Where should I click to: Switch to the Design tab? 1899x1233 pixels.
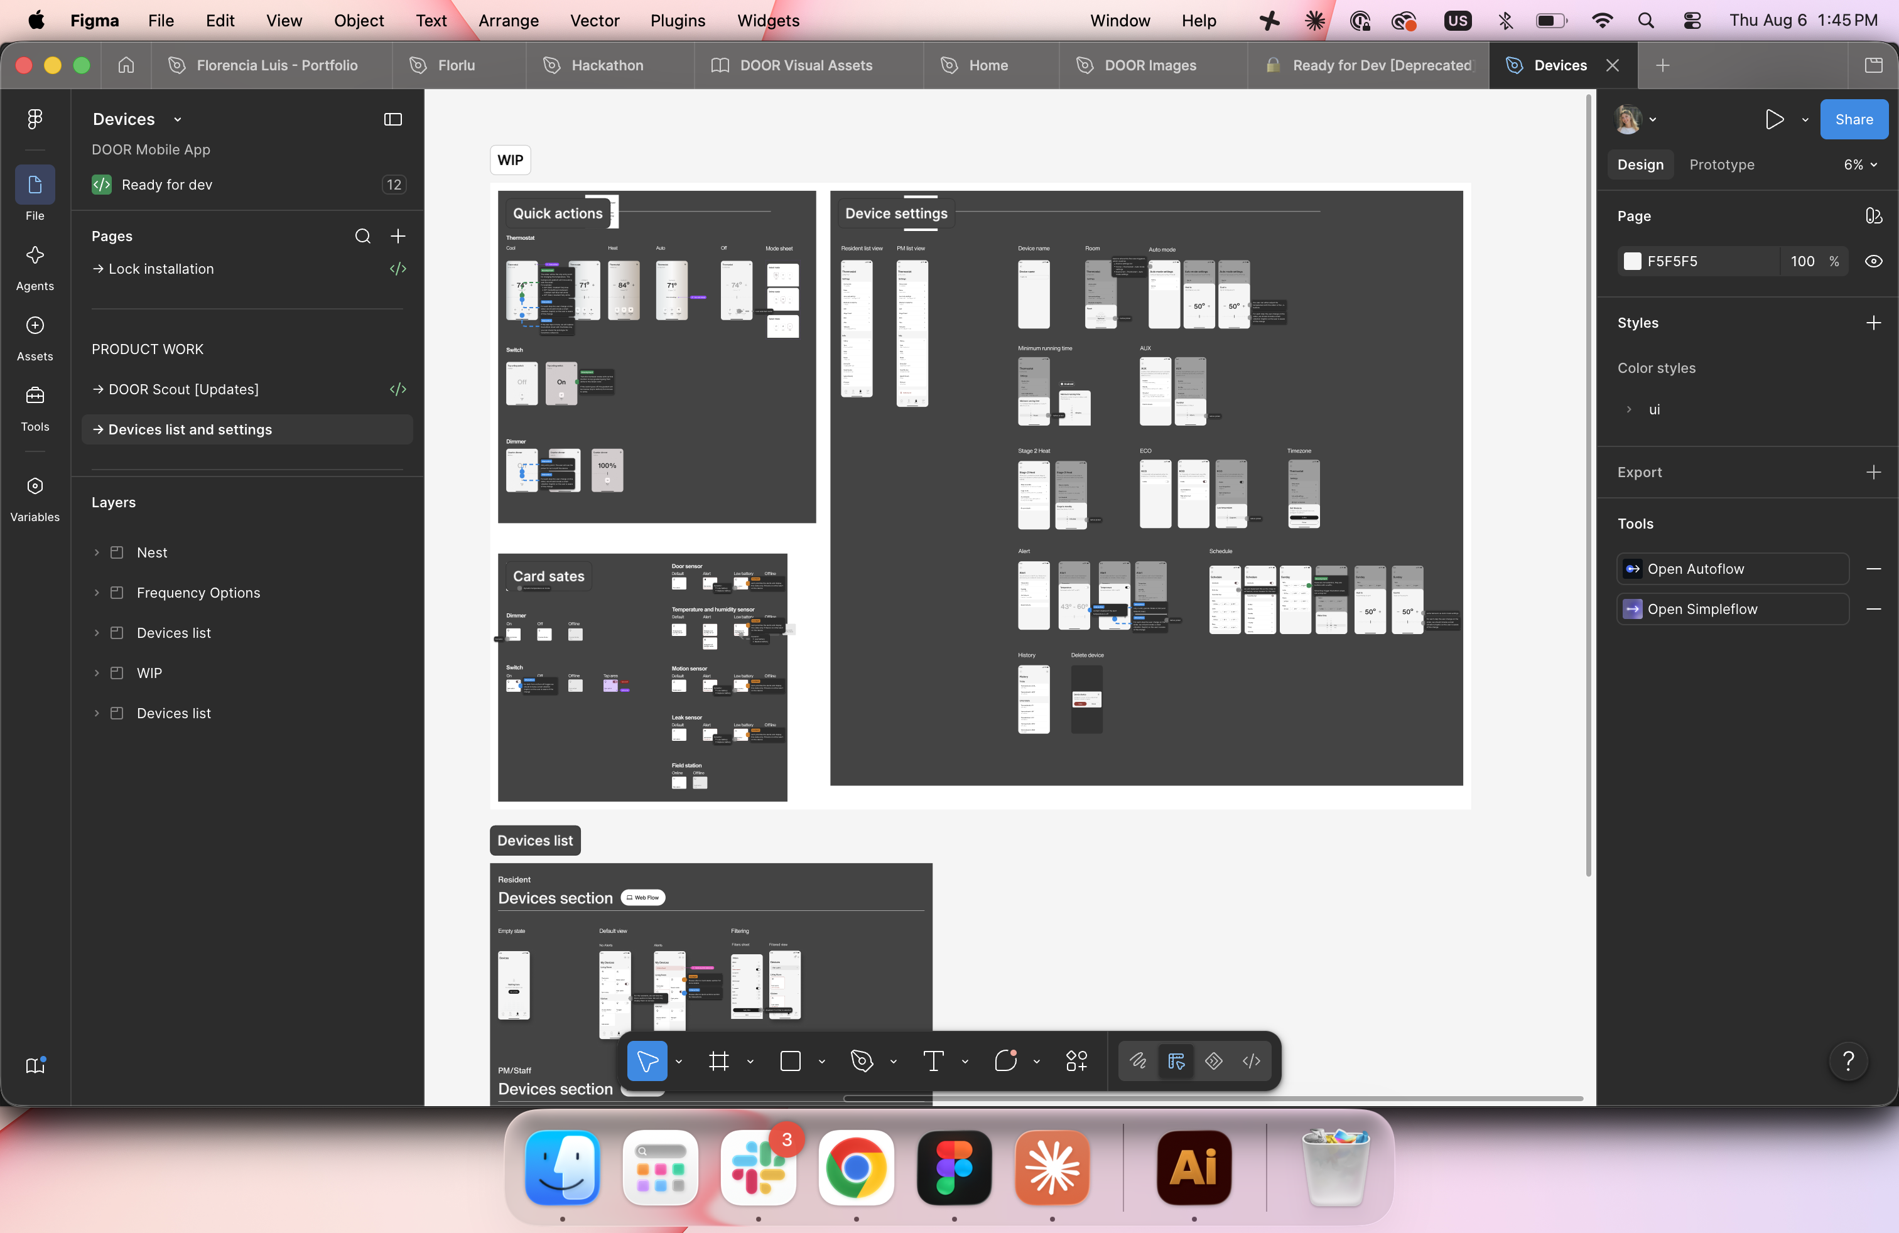(x=1640, y=165)
